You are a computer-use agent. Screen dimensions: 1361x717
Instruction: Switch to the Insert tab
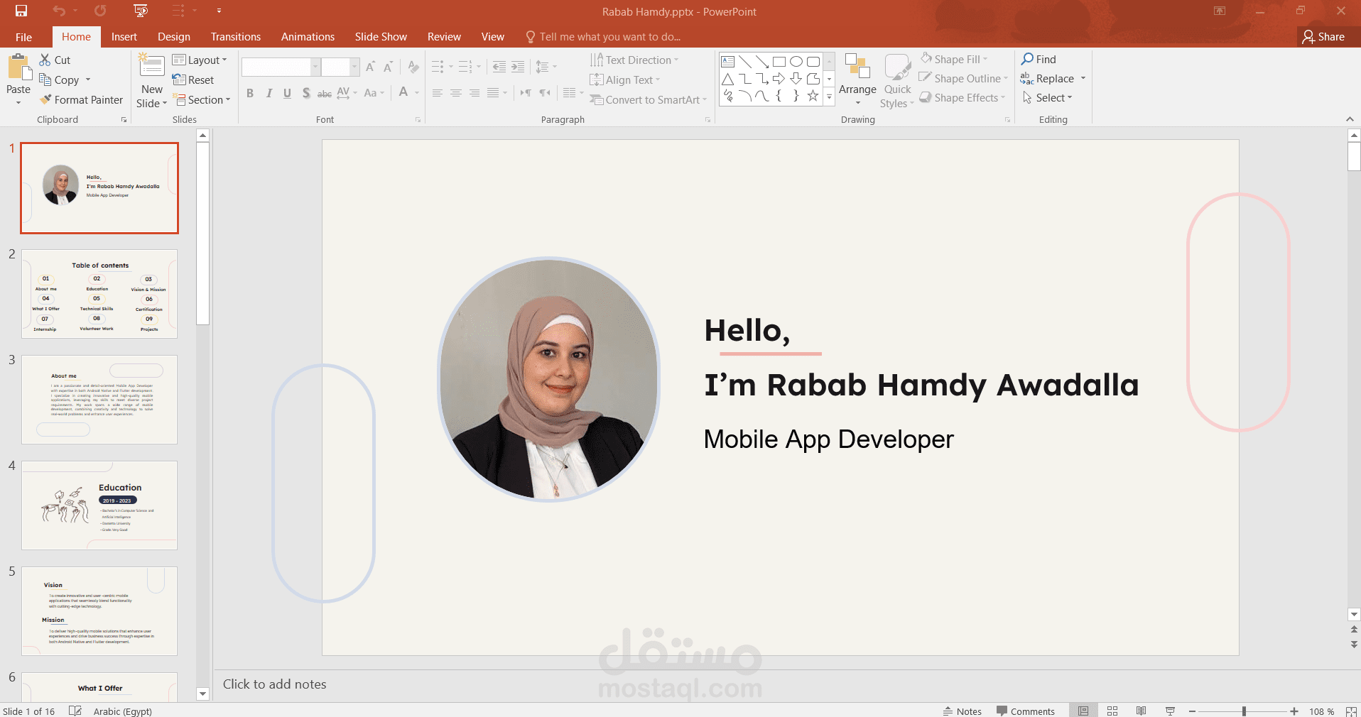[x=124, y=37]
